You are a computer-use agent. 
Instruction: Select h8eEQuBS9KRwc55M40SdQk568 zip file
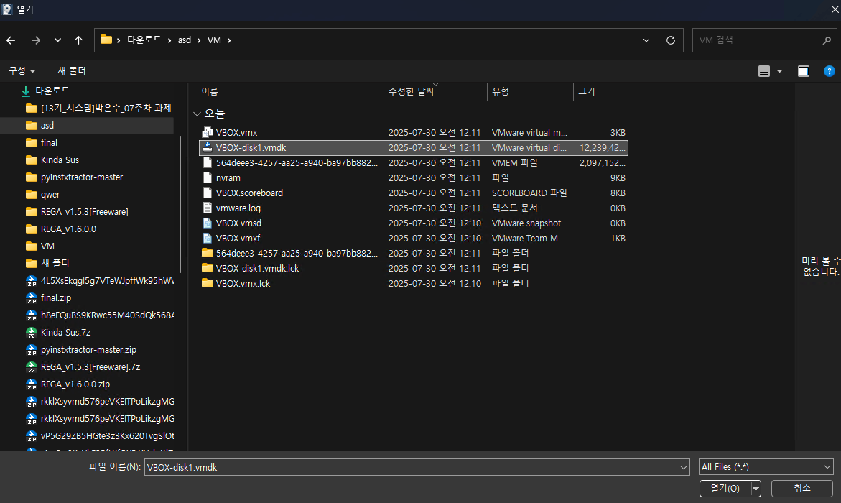tap(107, 315)
